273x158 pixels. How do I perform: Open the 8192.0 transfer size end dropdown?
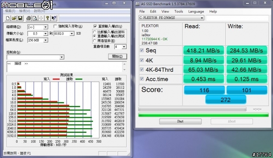click(x=72, y=33)
